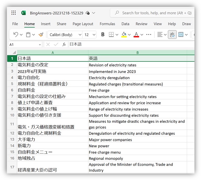Click the Borders grid icon

point(111,35)
